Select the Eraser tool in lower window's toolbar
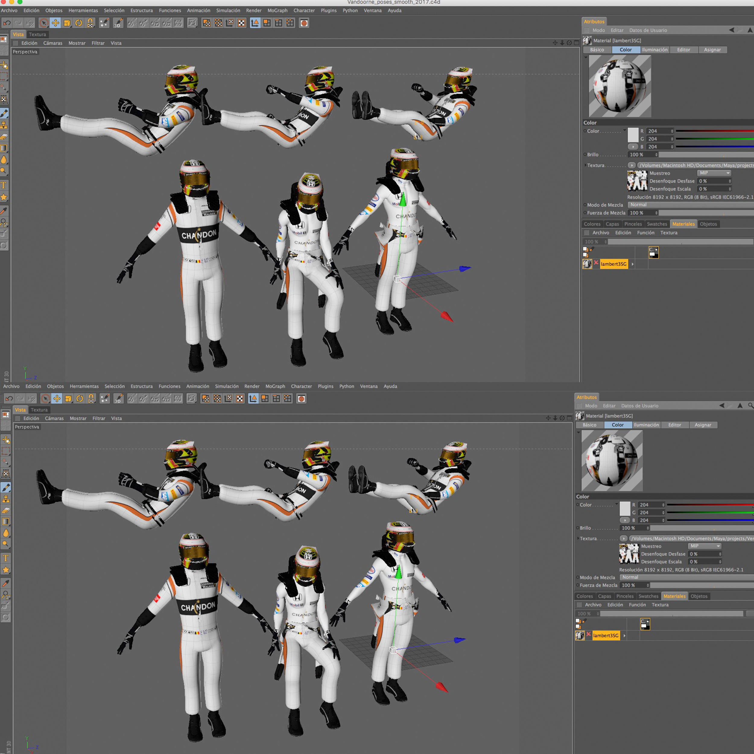754x754 pixels. coord(6,510)
